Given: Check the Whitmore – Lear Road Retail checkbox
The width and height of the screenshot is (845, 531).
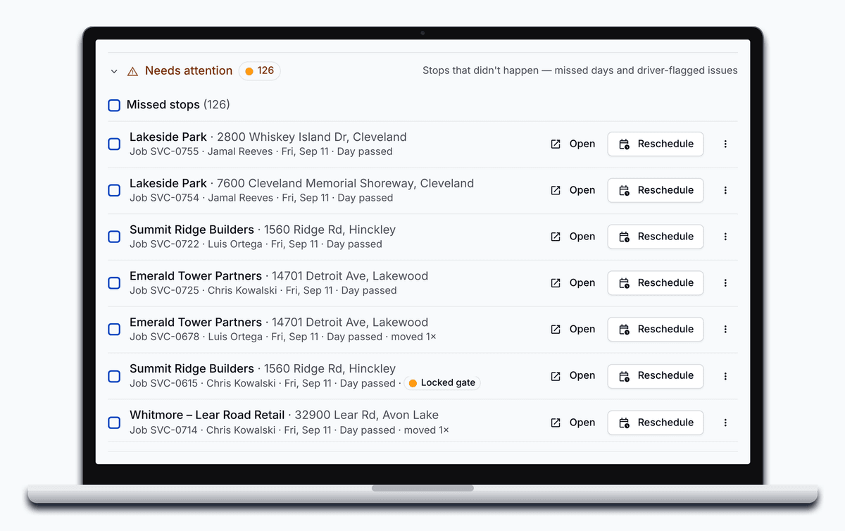Looking at the screenshot, I should 114,423.
